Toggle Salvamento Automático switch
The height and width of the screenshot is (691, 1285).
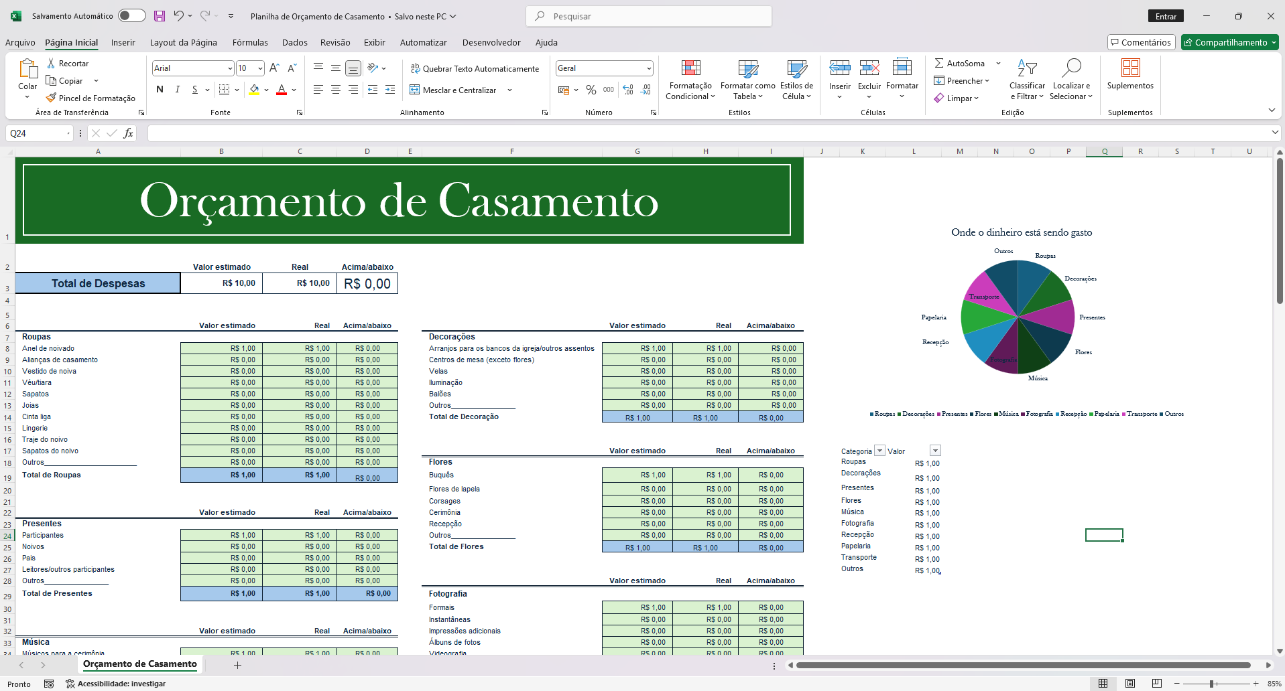point(131,15)
